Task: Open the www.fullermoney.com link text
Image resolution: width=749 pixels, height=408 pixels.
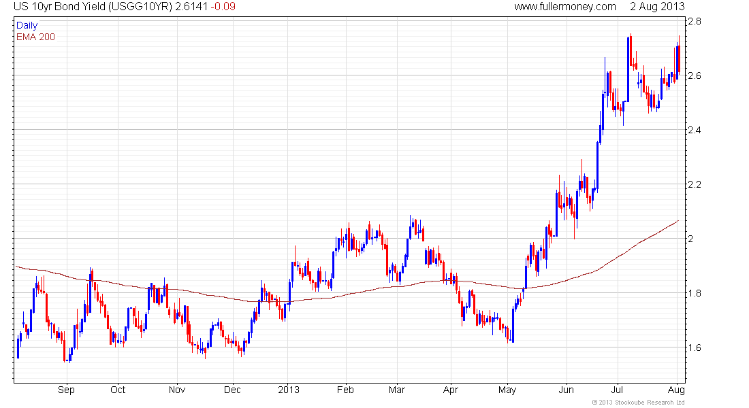Action: coord(565,7)
